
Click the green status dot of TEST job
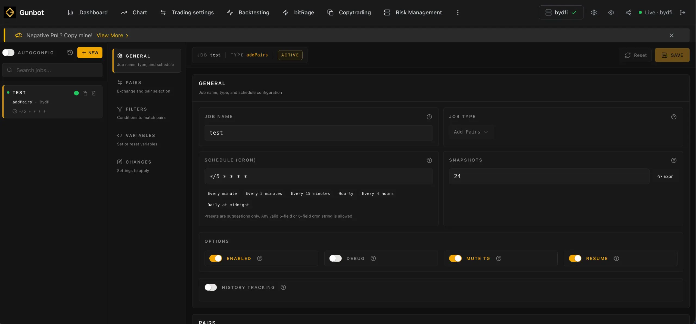click(x=76, y=93)
